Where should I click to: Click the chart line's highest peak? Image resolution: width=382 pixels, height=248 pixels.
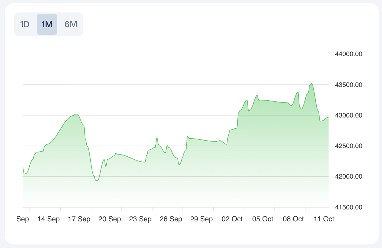pos(311,84)
